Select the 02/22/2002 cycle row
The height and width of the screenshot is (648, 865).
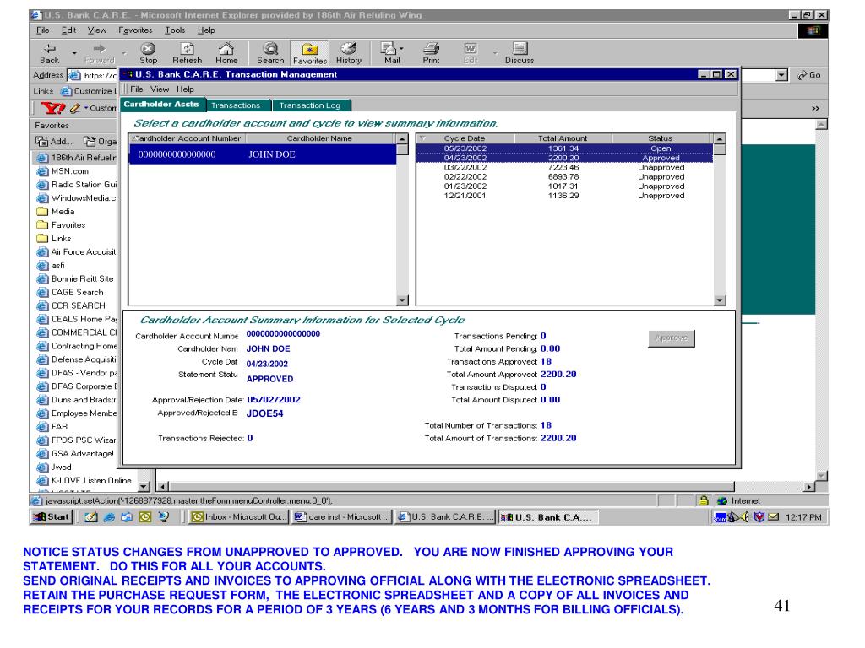[564, 176]
